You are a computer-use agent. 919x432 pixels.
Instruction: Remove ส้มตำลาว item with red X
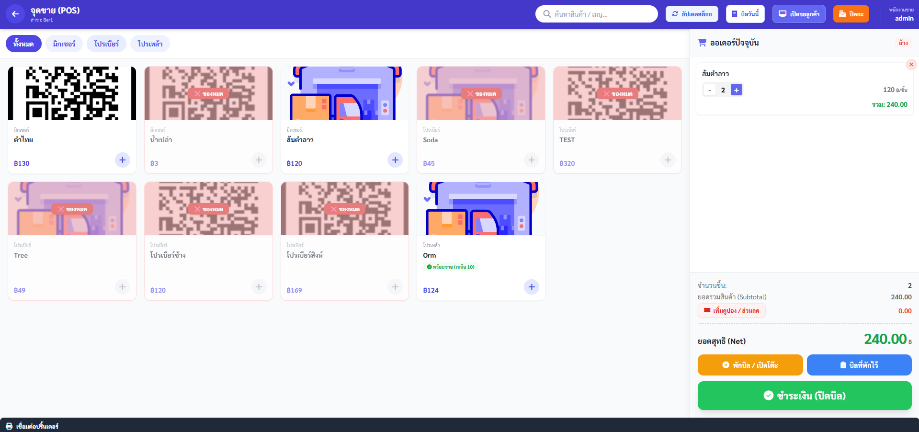[911, 64]
